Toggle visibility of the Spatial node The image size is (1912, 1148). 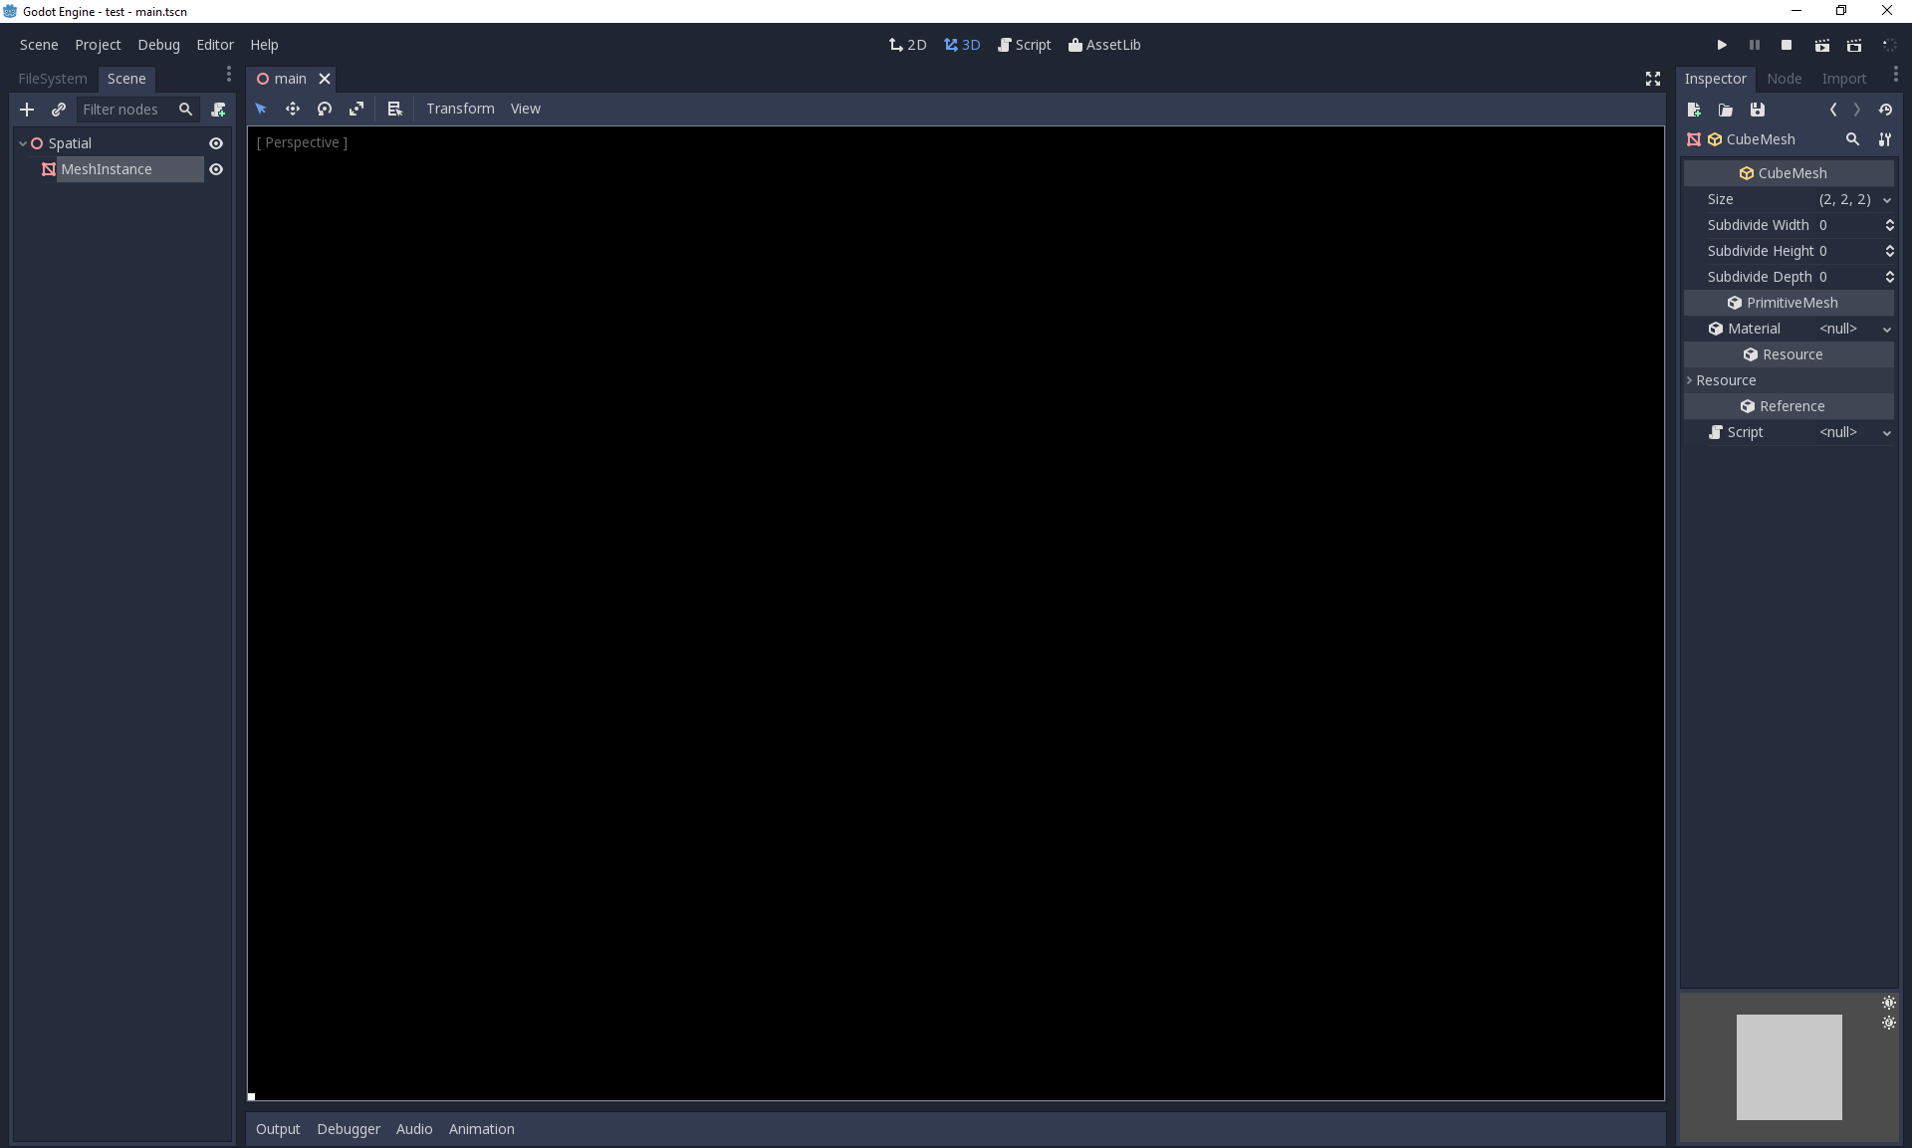(216, 143)
